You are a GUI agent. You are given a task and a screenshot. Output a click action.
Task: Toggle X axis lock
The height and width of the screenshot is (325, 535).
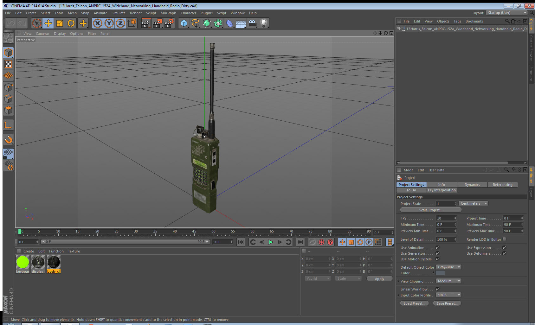(98, 23)
